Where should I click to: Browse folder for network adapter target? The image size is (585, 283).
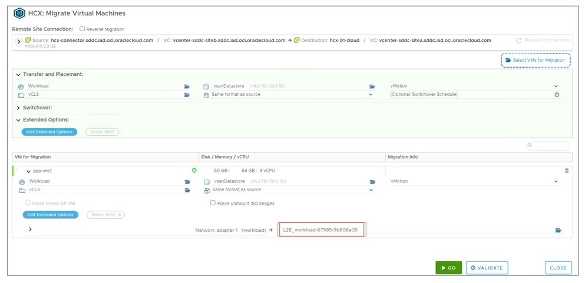[558, 231]
